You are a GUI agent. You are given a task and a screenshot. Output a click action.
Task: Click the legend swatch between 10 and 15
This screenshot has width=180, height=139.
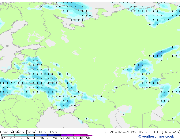click(x=38, y=135)
